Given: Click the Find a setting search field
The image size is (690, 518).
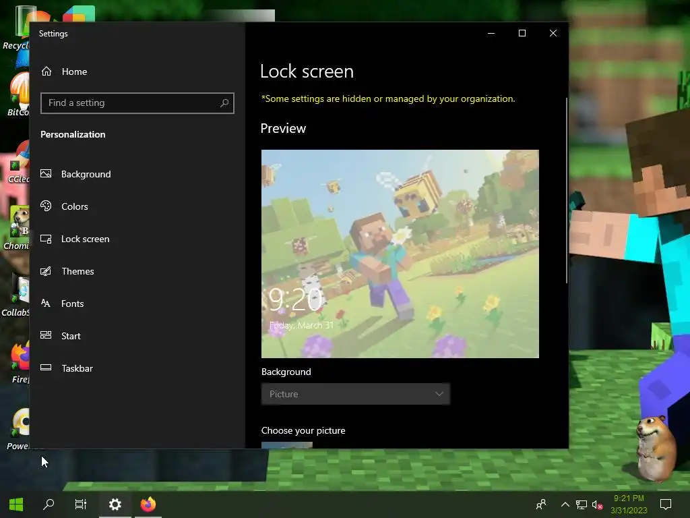Looking at the screenshot, I should coord(137,103).
